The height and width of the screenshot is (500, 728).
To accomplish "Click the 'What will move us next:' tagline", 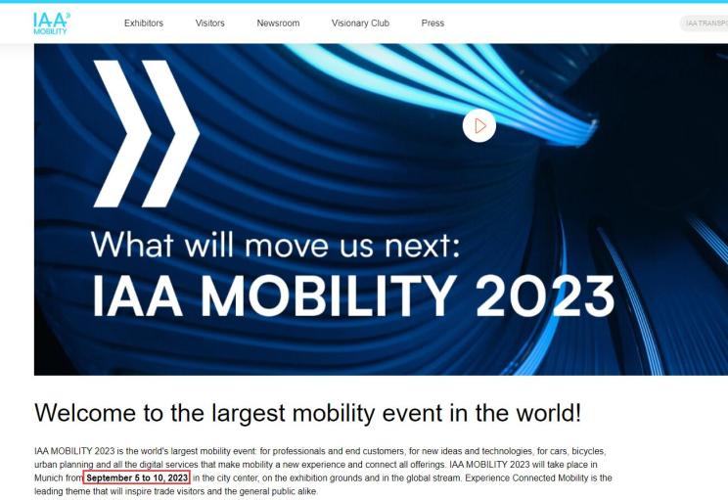I will [x=275, y=243].
